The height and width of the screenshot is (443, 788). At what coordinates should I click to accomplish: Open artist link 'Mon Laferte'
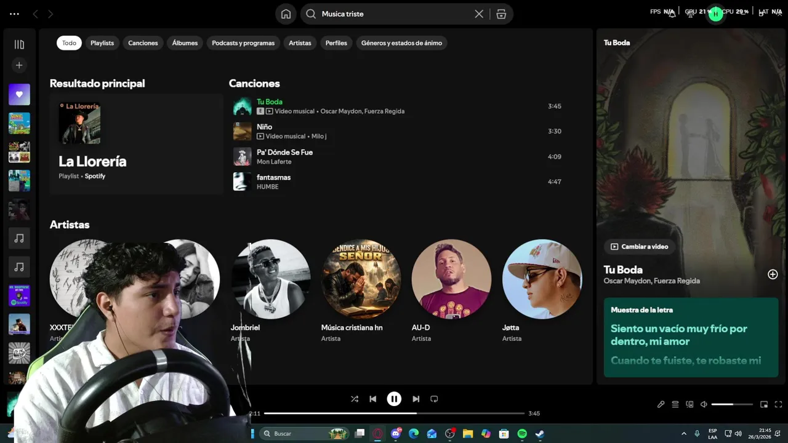274,162
